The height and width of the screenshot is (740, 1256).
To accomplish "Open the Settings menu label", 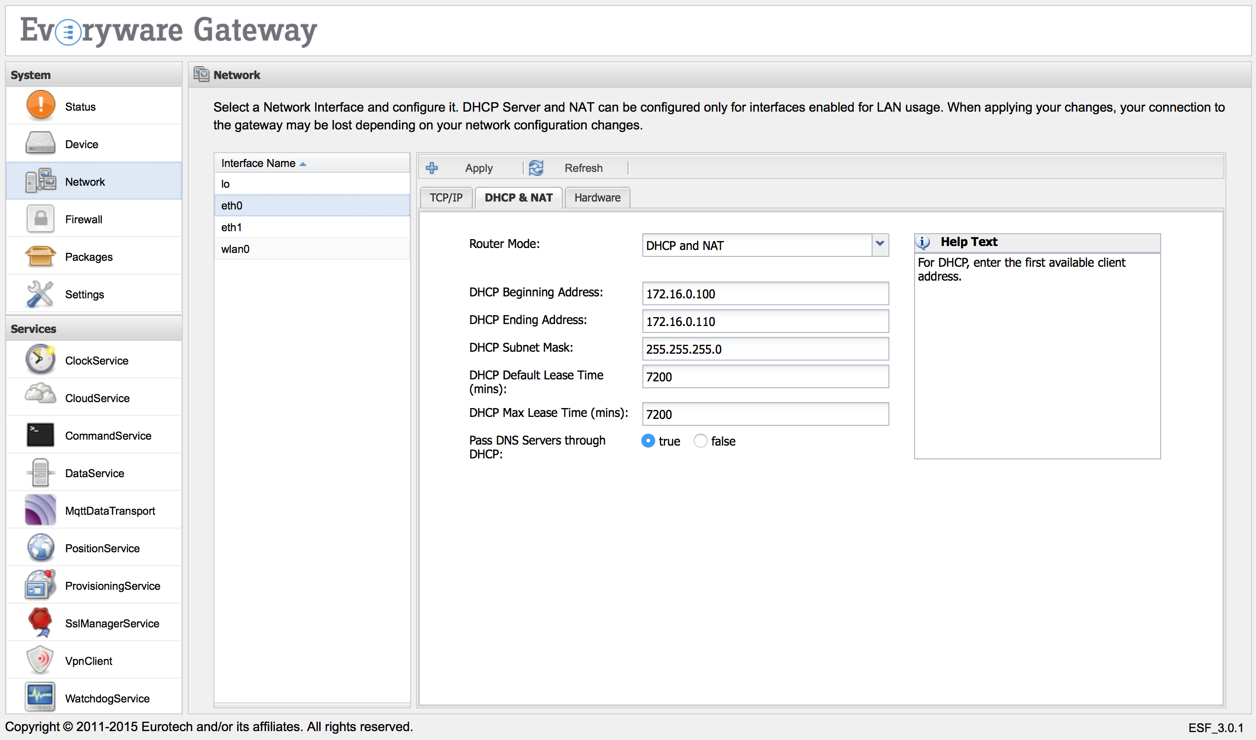I will 85,294.
